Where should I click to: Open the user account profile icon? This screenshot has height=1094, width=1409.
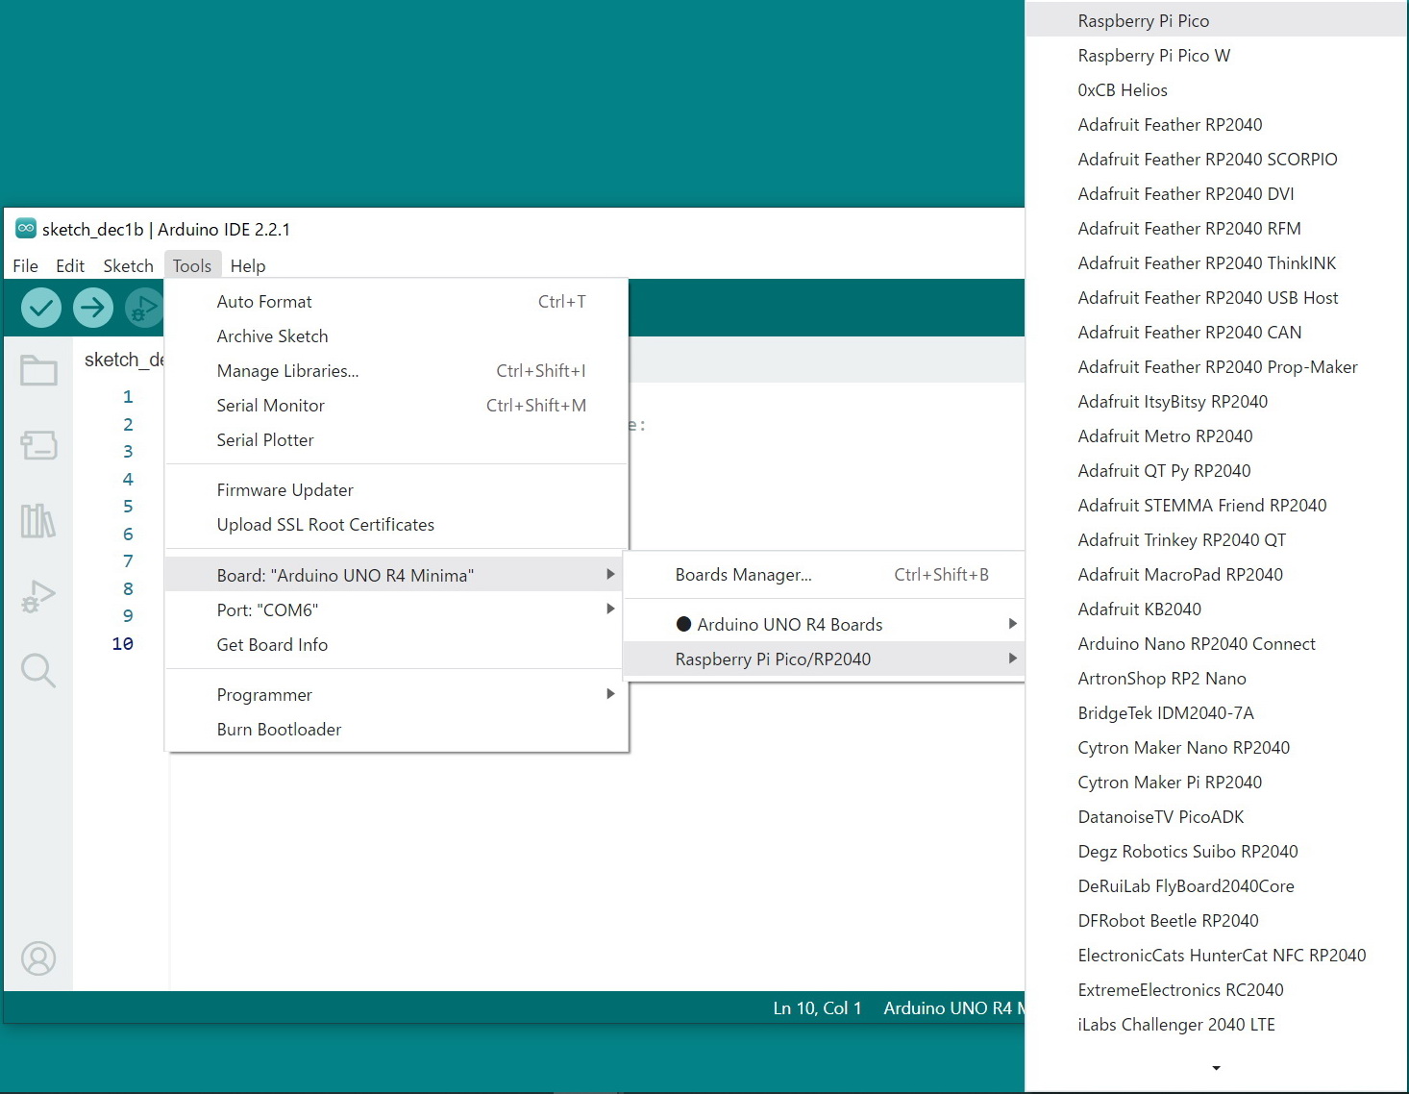point(38,958)
